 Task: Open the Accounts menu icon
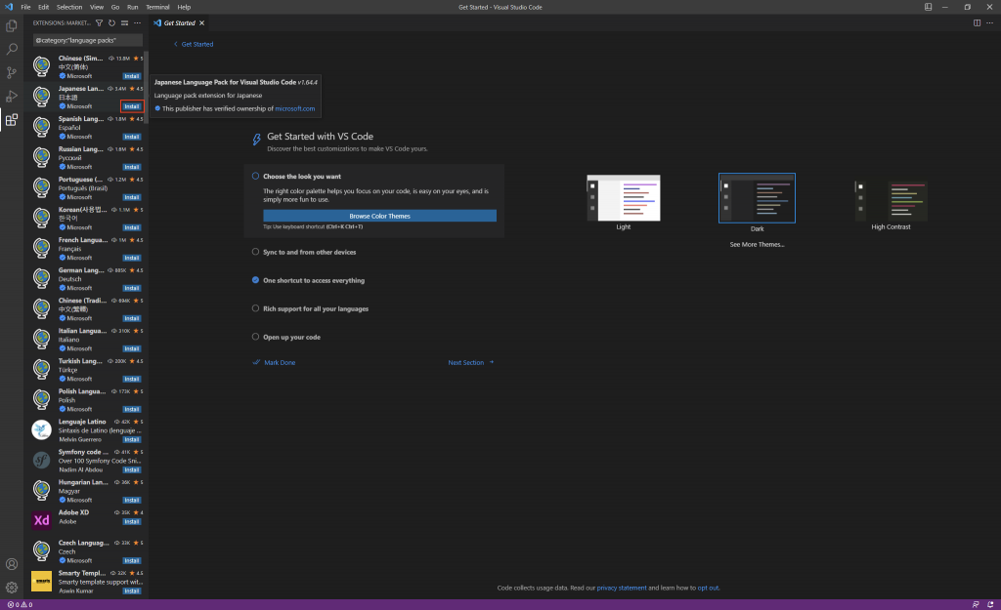click(x=12, y=564)
